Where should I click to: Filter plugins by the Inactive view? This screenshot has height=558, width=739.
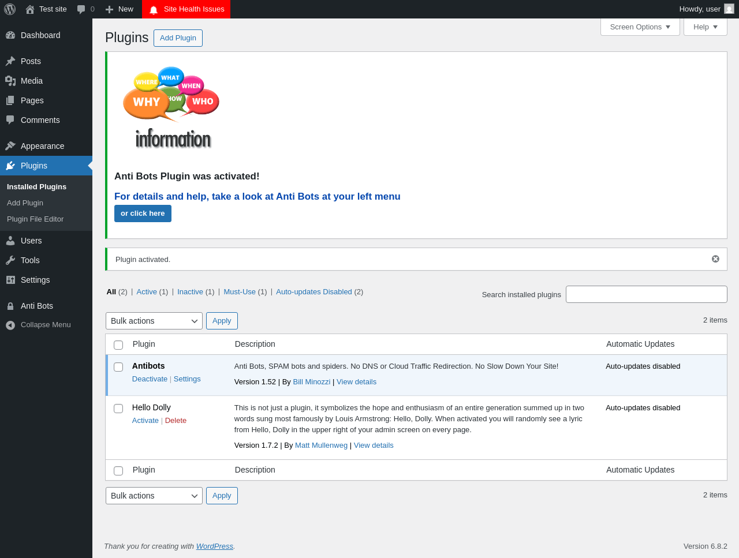190,292
